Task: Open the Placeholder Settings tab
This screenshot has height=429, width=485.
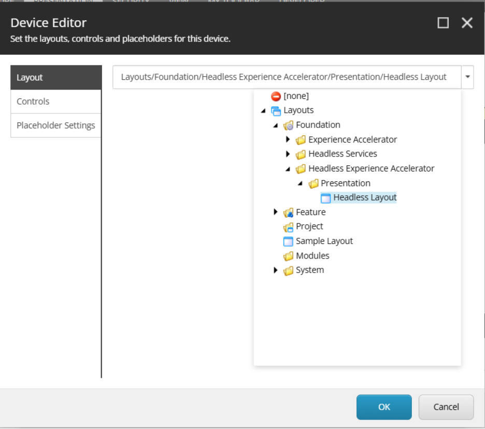Action: [56, 125]
